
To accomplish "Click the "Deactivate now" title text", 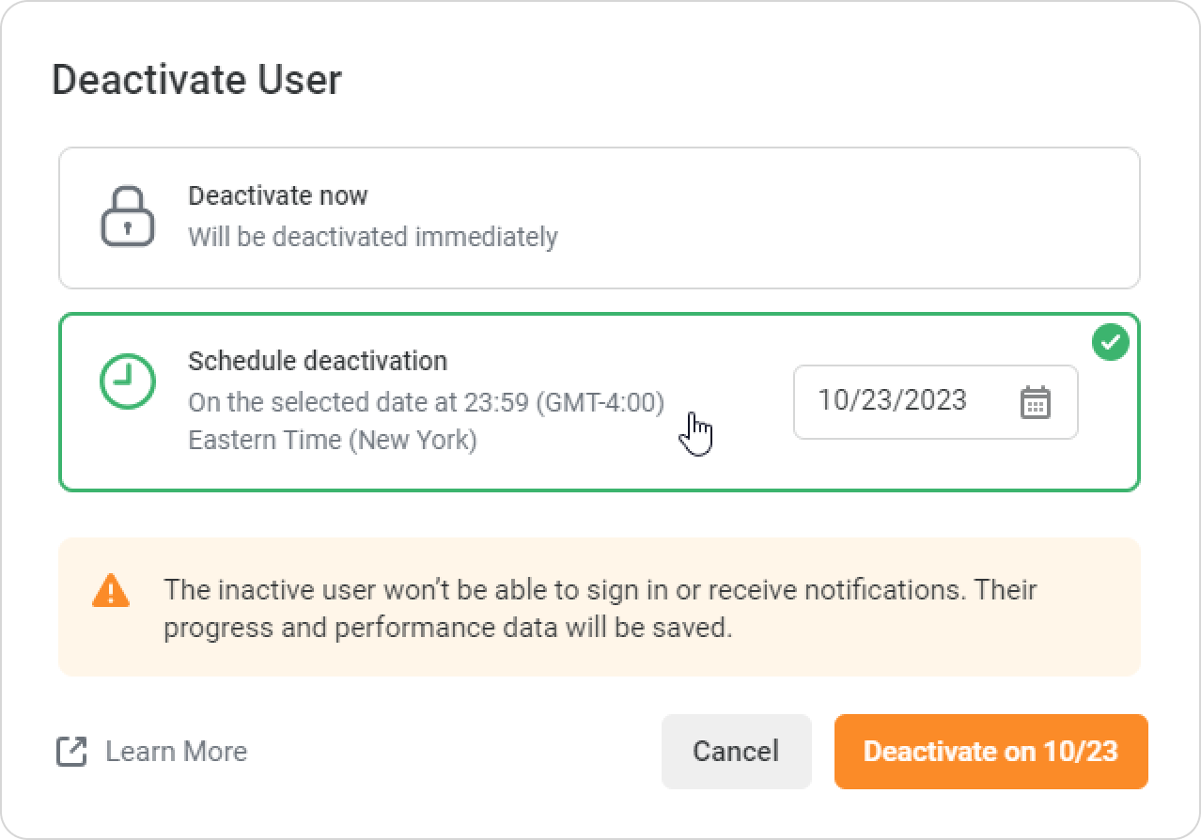I will click(x=278, y=195).
